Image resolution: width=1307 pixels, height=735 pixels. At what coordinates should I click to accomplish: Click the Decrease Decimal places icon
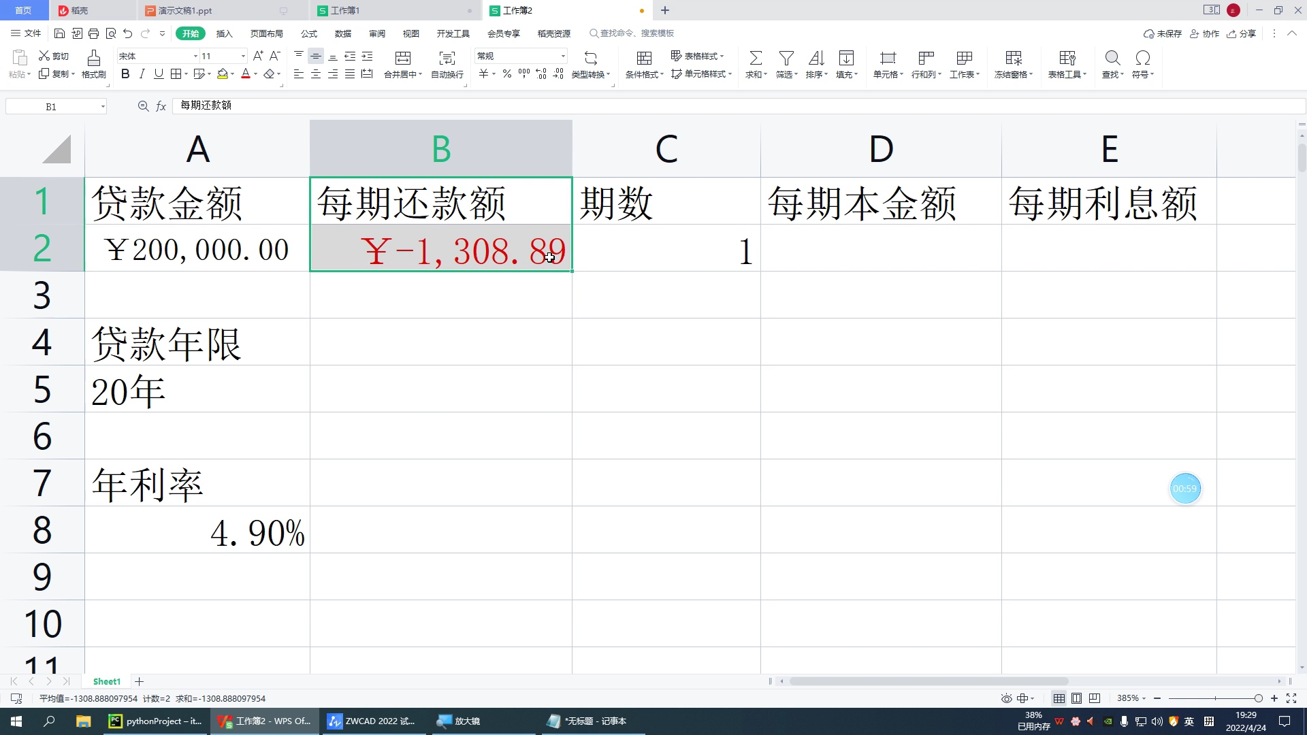(558, 74)
